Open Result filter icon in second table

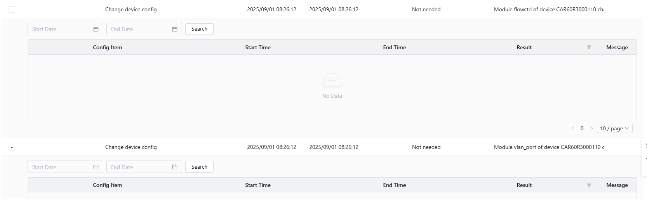(x=589, y=185)
